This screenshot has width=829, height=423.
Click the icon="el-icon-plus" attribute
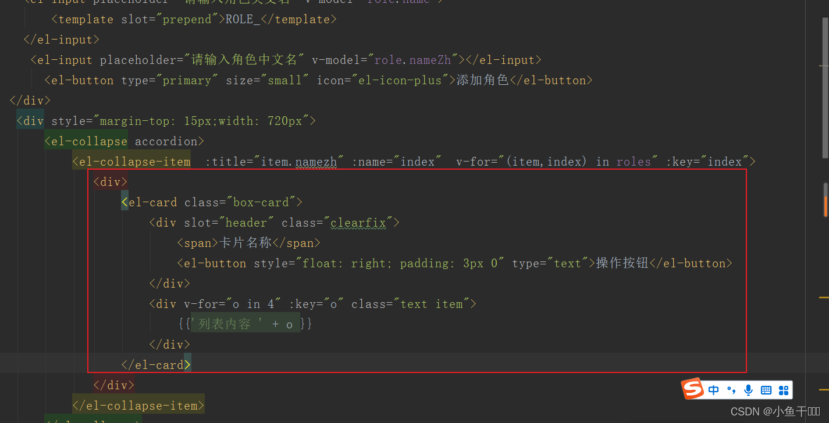click(383, 80)
